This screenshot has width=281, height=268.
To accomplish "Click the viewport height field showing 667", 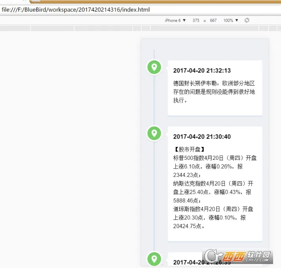I will point(213,21).
